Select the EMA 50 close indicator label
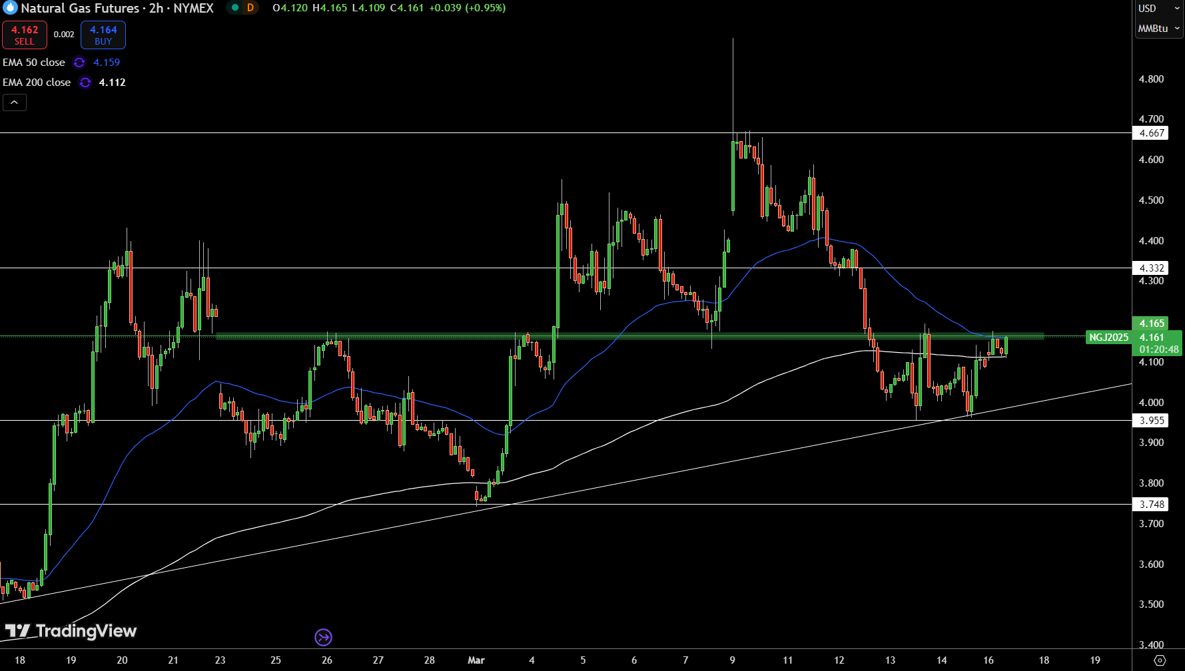The image size is (1185, 671). click(x=34, y=63)
